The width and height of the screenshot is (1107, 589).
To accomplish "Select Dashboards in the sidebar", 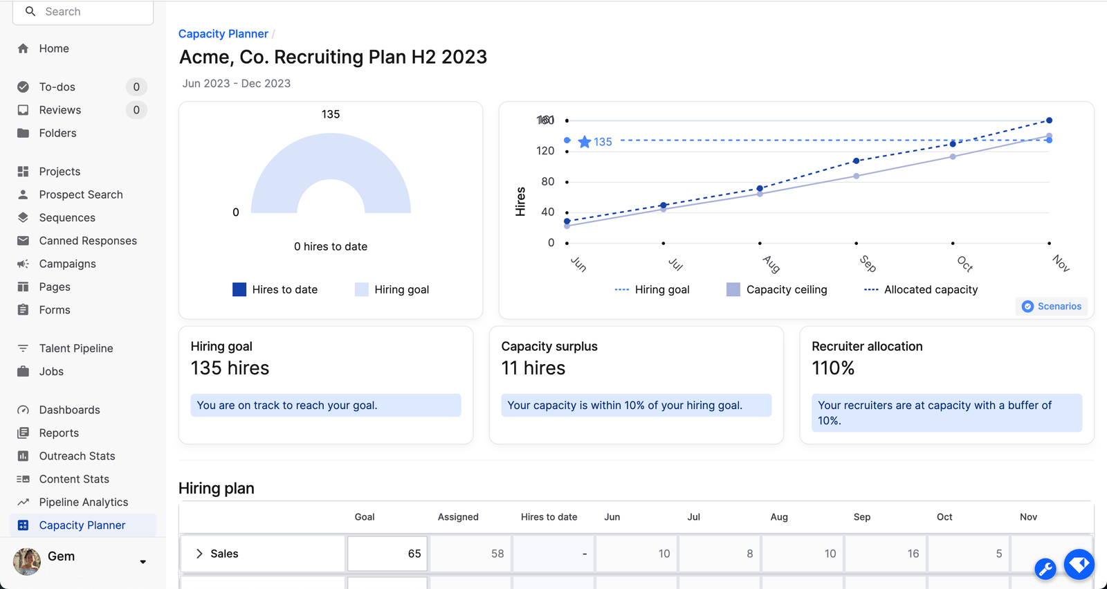I will (69, 410).
